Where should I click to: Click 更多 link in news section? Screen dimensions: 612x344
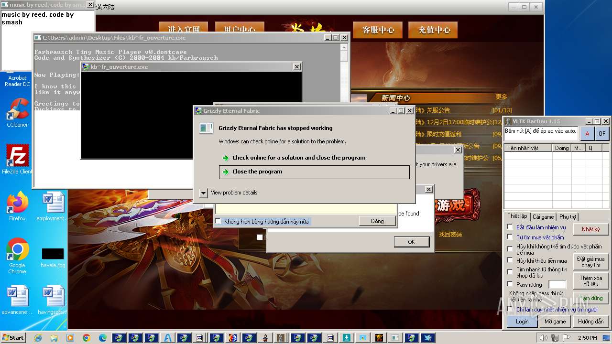tap(501, 97)
